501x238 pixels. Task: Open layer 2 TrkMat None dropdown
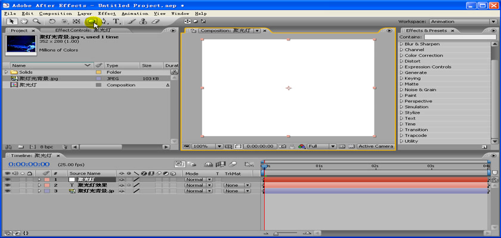tap(237, 185)
